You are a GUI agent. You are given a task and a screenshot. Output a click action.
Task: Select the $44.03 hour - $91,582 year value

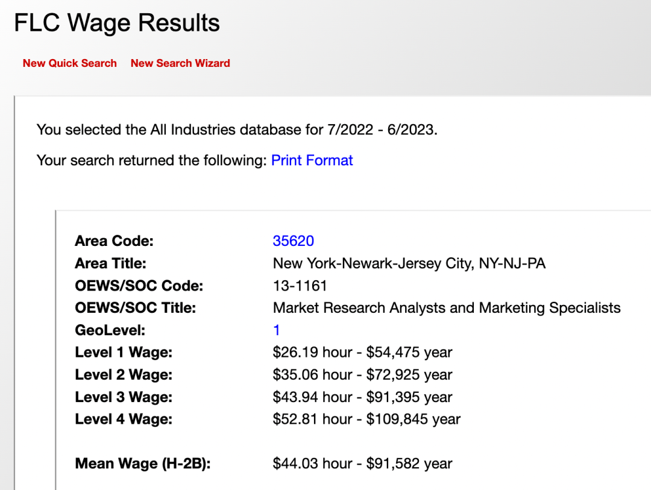(362, 463)
